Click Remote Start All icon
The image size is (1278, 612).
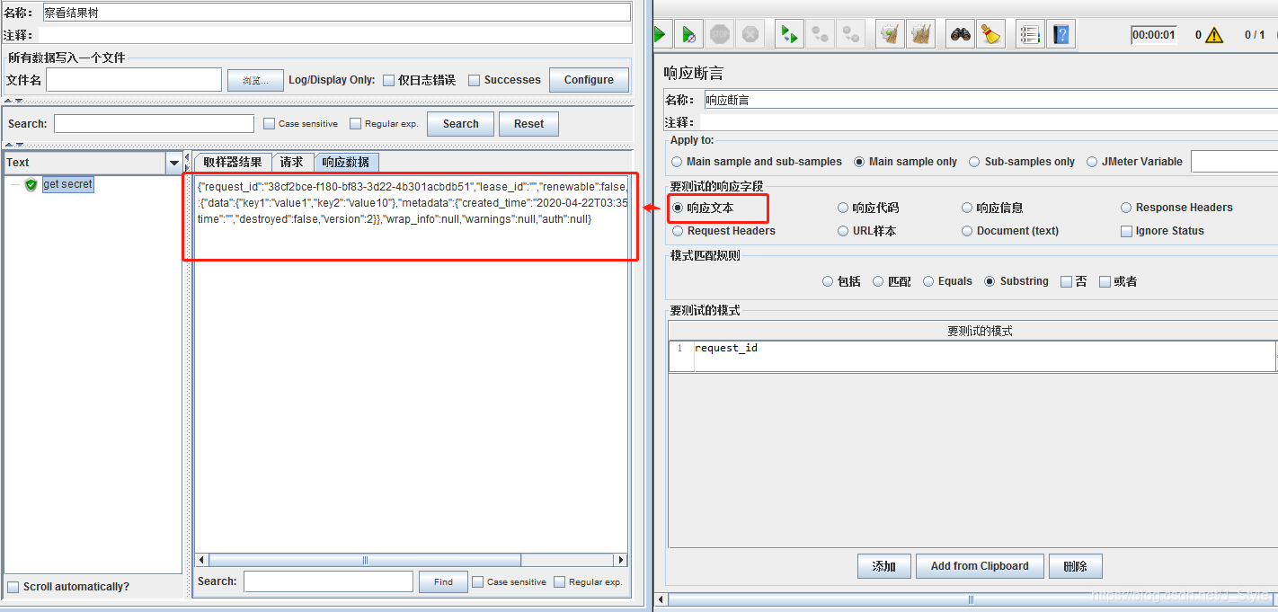(790, 35)
